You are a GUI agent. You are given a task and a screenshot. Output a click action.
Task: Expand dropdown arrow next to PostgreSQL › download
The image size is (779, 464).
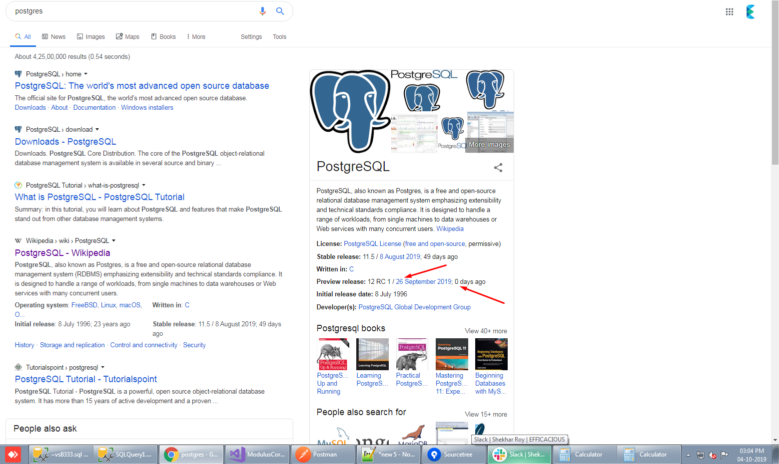click(x=97, y=129)
